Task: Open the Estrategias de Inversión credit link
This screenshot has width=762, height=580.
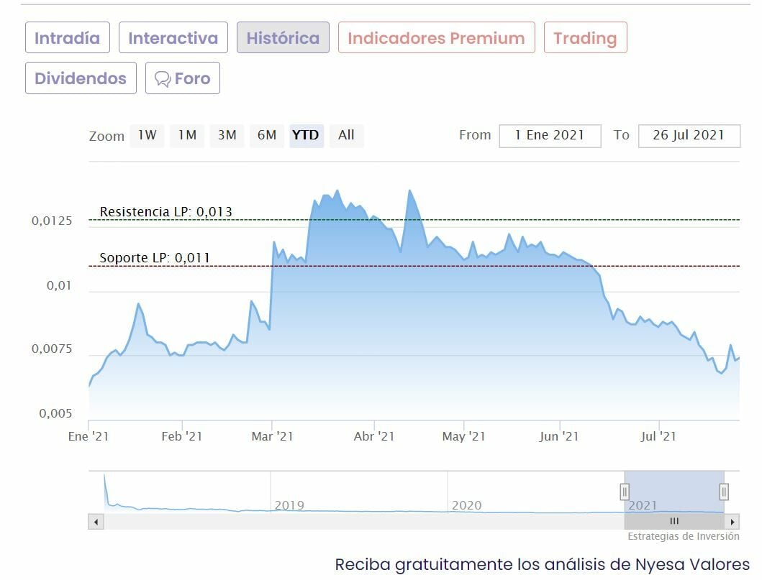Action: pyautogui.click(x=683, y=536)
